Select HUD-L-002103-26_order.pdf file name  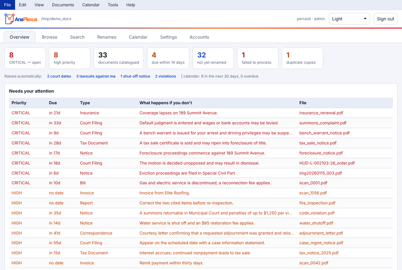(327, 163)
